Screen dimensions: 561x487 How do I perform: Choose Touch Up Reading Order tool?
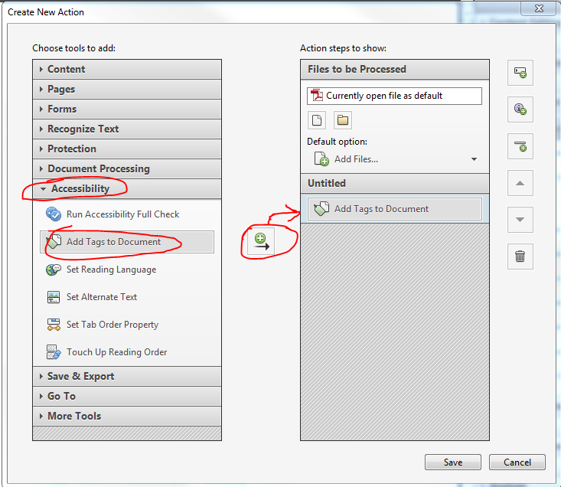[116, 352]
